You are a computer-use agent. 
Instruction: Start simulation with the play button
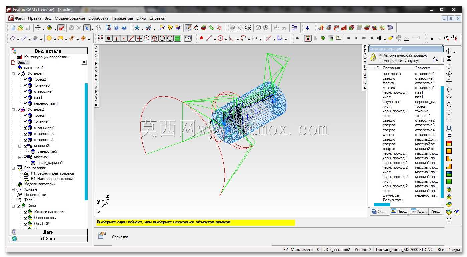coord(356,38)
